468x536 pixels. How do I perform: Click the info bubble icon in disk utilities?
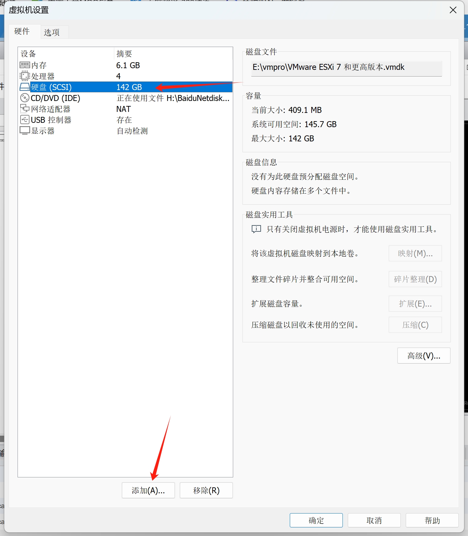256,229
